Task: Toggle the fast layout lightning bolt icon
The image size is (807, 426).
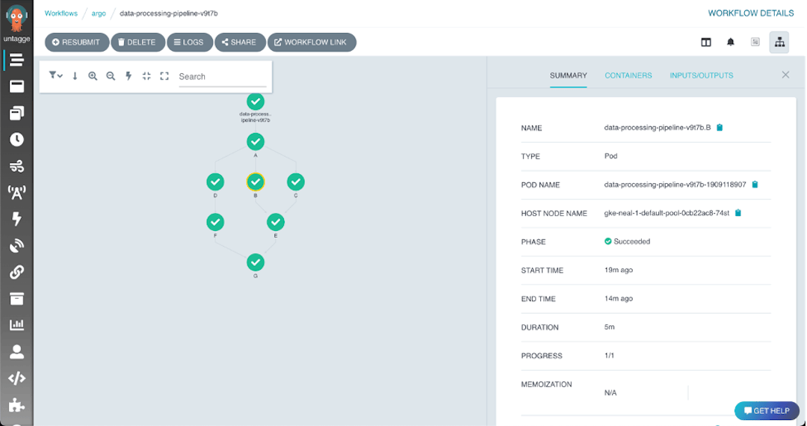Action: click(129, 76)
